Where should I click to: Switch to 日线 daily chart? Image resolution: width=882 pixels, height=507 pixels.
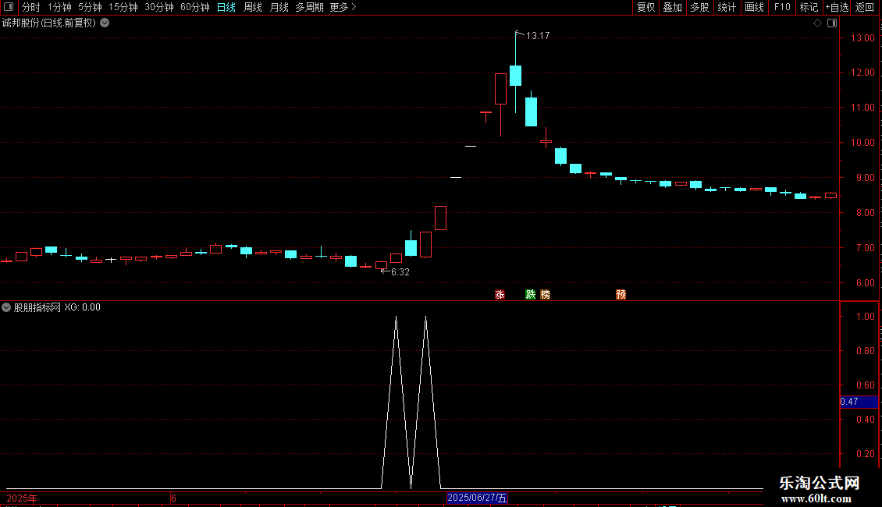[226, 7]
